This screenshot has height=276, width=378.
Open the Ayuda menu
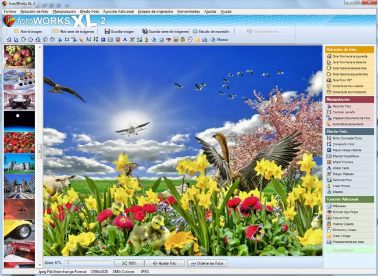pos(226,11)
